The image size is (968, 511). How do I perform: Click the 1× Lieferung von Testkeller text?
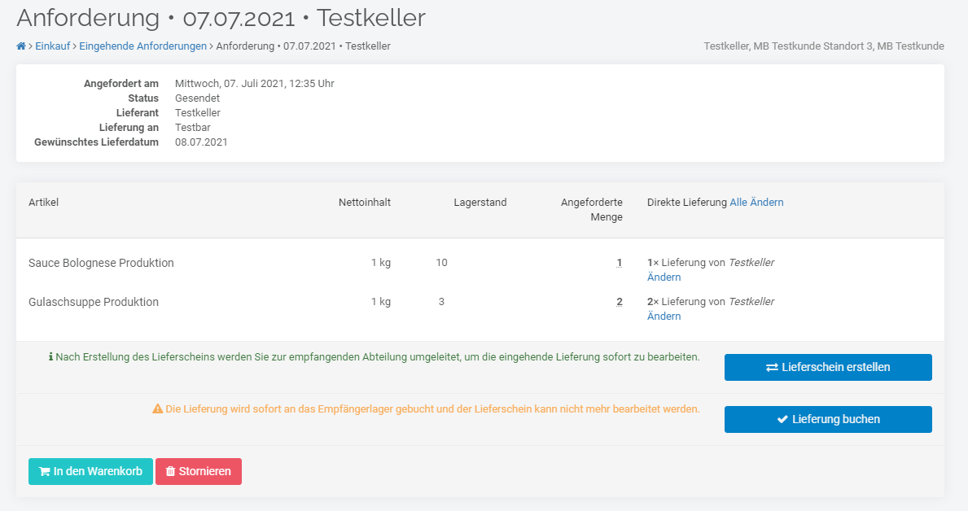click(711, 263)
